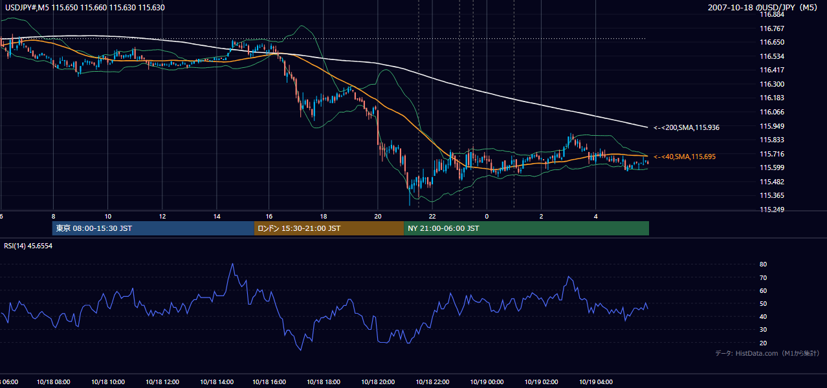The image size is (827, 388).
Task: Click the 116.534 price axis label
Action: 773,56
